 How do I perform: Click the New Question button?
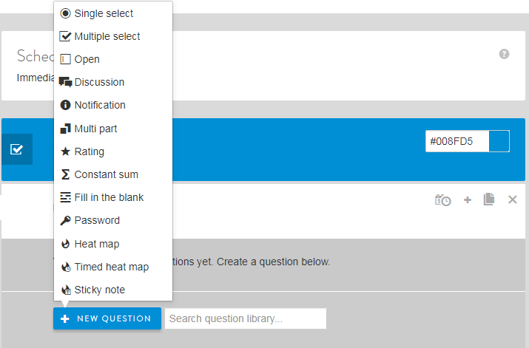[x=107, y=318]
